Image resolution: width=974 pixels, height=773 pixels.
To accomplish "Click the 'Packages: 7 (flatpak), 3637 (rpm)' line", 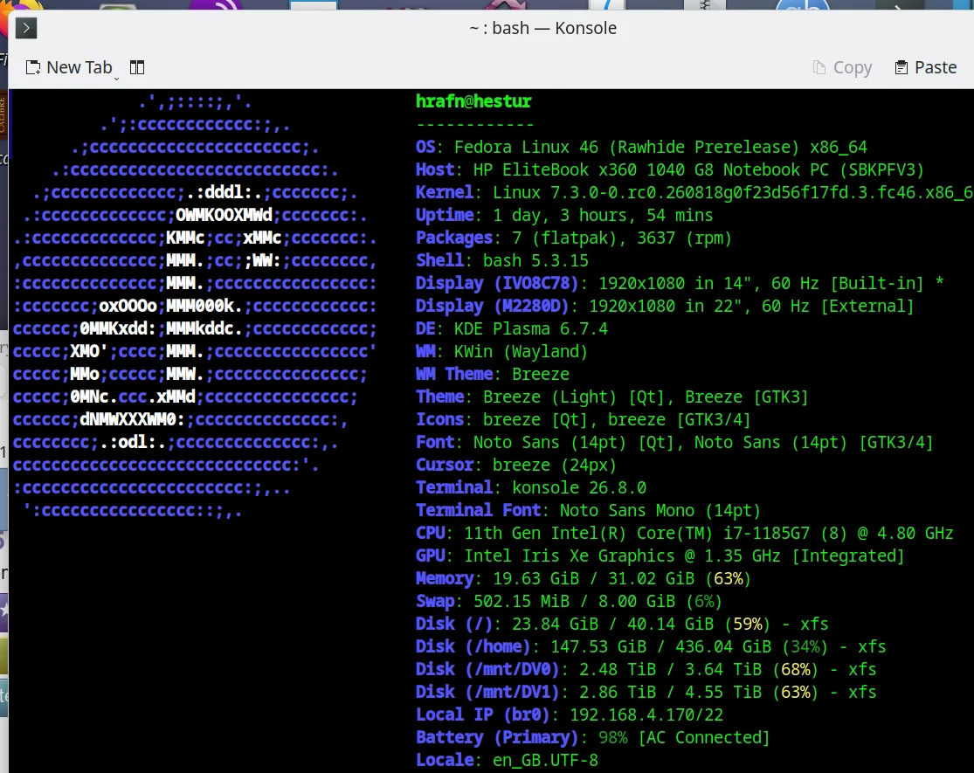I will 574,238.
